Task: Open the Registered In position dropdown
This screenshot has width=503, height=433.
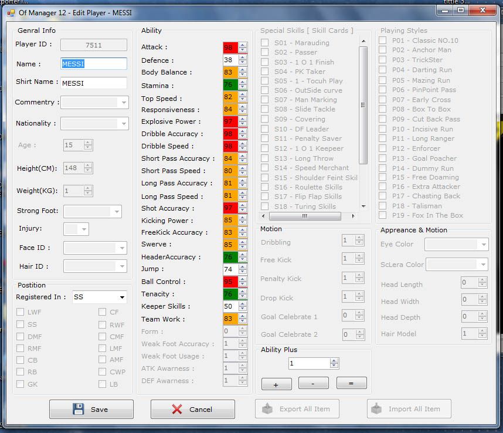Action: click(121, 297)
